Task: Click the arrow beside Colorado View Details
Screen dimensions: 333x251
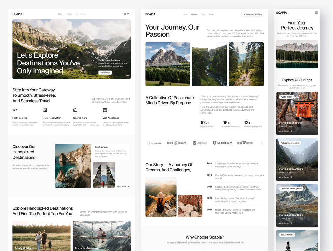Action: (x=291, y=223)
